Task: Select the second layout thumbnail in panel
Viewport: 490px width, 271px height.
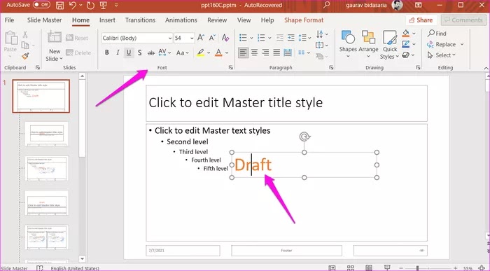Action: (x=47, y=134)
